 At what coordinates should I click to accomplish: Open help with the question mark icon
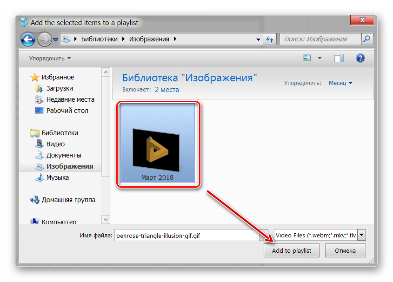[x=360, y=58]
